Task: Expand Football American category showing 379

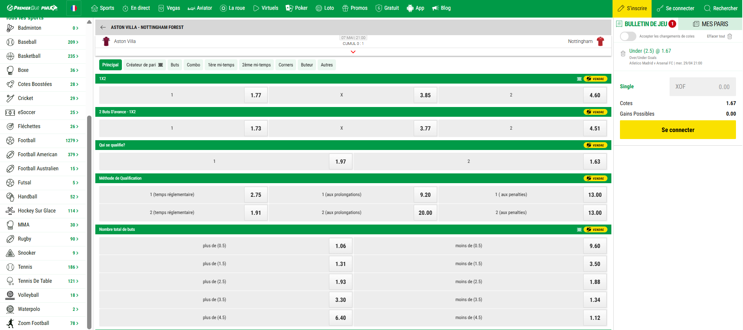Action: pyautogui.click(x=43, y=154)
